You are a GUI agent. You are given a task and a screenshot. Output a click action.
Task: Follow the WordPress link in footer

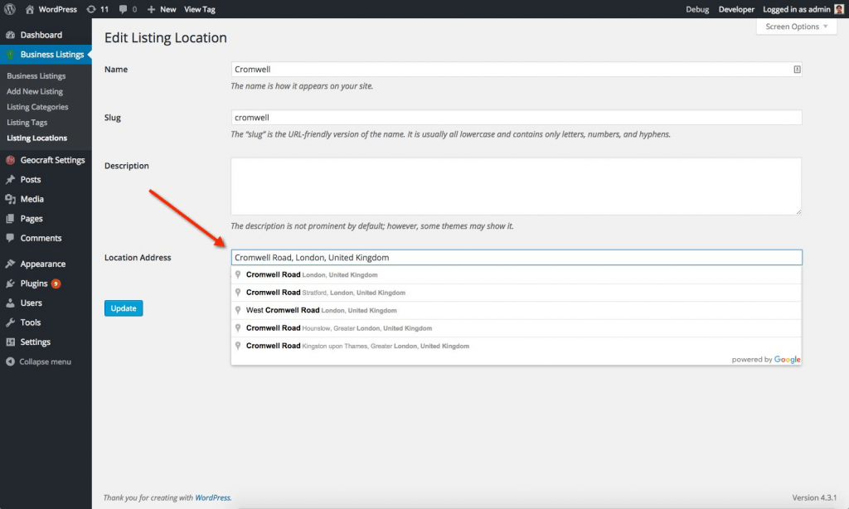(212, 497)
